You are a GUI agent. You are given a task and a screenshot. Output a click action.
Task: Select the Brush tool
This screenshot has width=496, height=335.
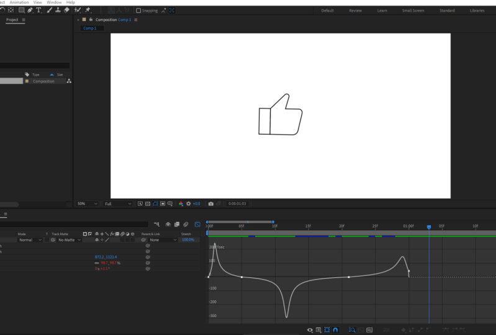[49, 10]
